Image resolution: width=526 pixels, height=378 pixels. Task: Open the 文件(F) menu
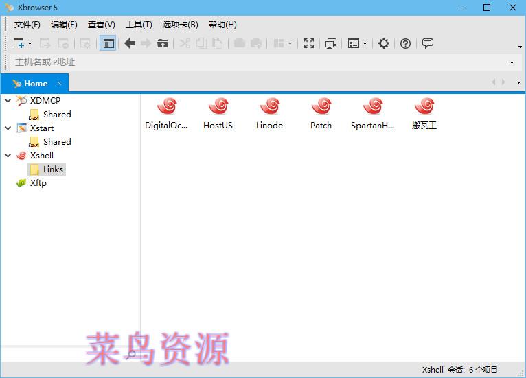(27, 25)
